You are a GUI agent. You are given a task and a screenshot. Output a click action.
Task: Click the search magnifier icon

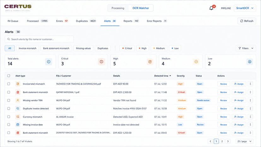tap(9, 39)
